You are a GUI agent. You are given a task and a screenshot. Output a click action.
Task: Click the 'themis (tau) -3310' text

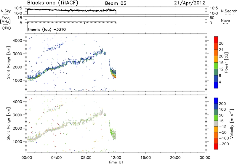click(47, 29)
